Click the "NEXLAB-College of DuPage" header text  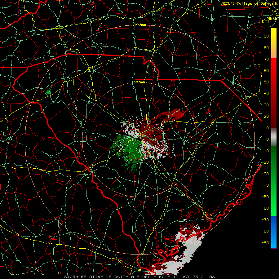tap(247, 3)
